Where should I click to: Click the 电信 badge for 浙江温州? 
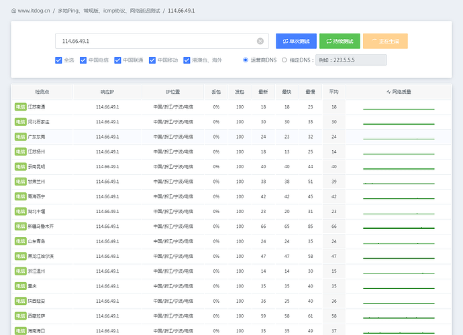point(20,271)
